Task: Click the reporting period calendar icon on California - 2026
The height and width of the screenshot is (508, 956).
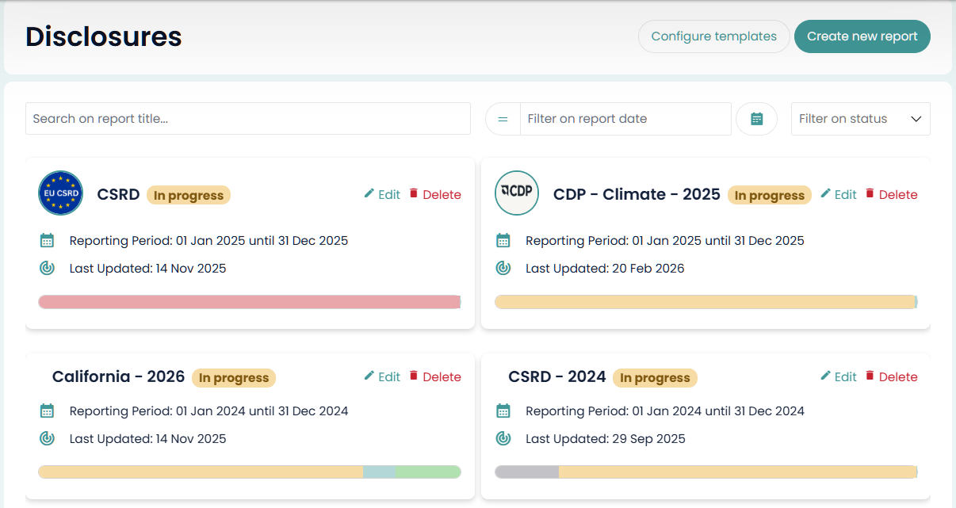Action: pos(47,411)
